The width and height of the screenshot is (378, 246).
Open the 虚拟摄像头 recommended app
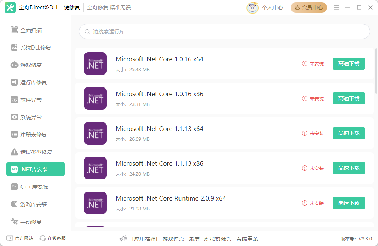click(218, 239)
